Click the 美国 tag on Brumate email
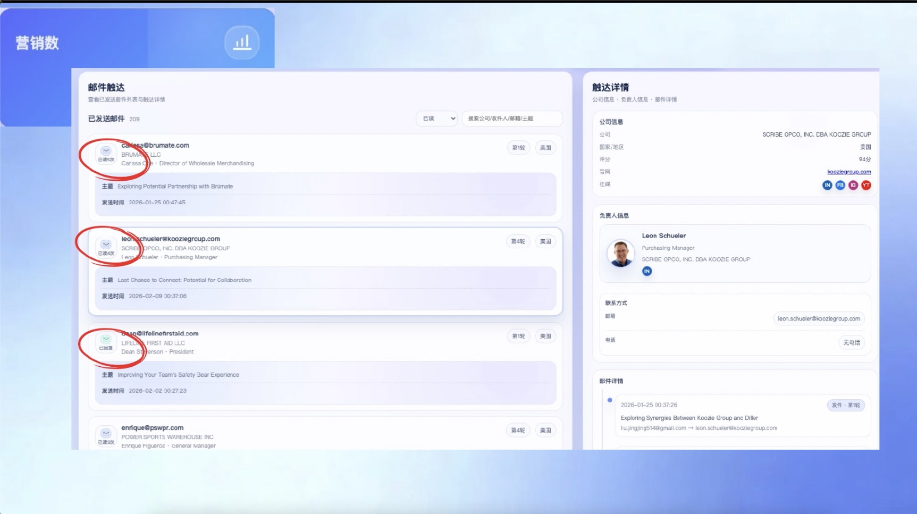Screen dimensions: 917x514 (x=545, y=148)
